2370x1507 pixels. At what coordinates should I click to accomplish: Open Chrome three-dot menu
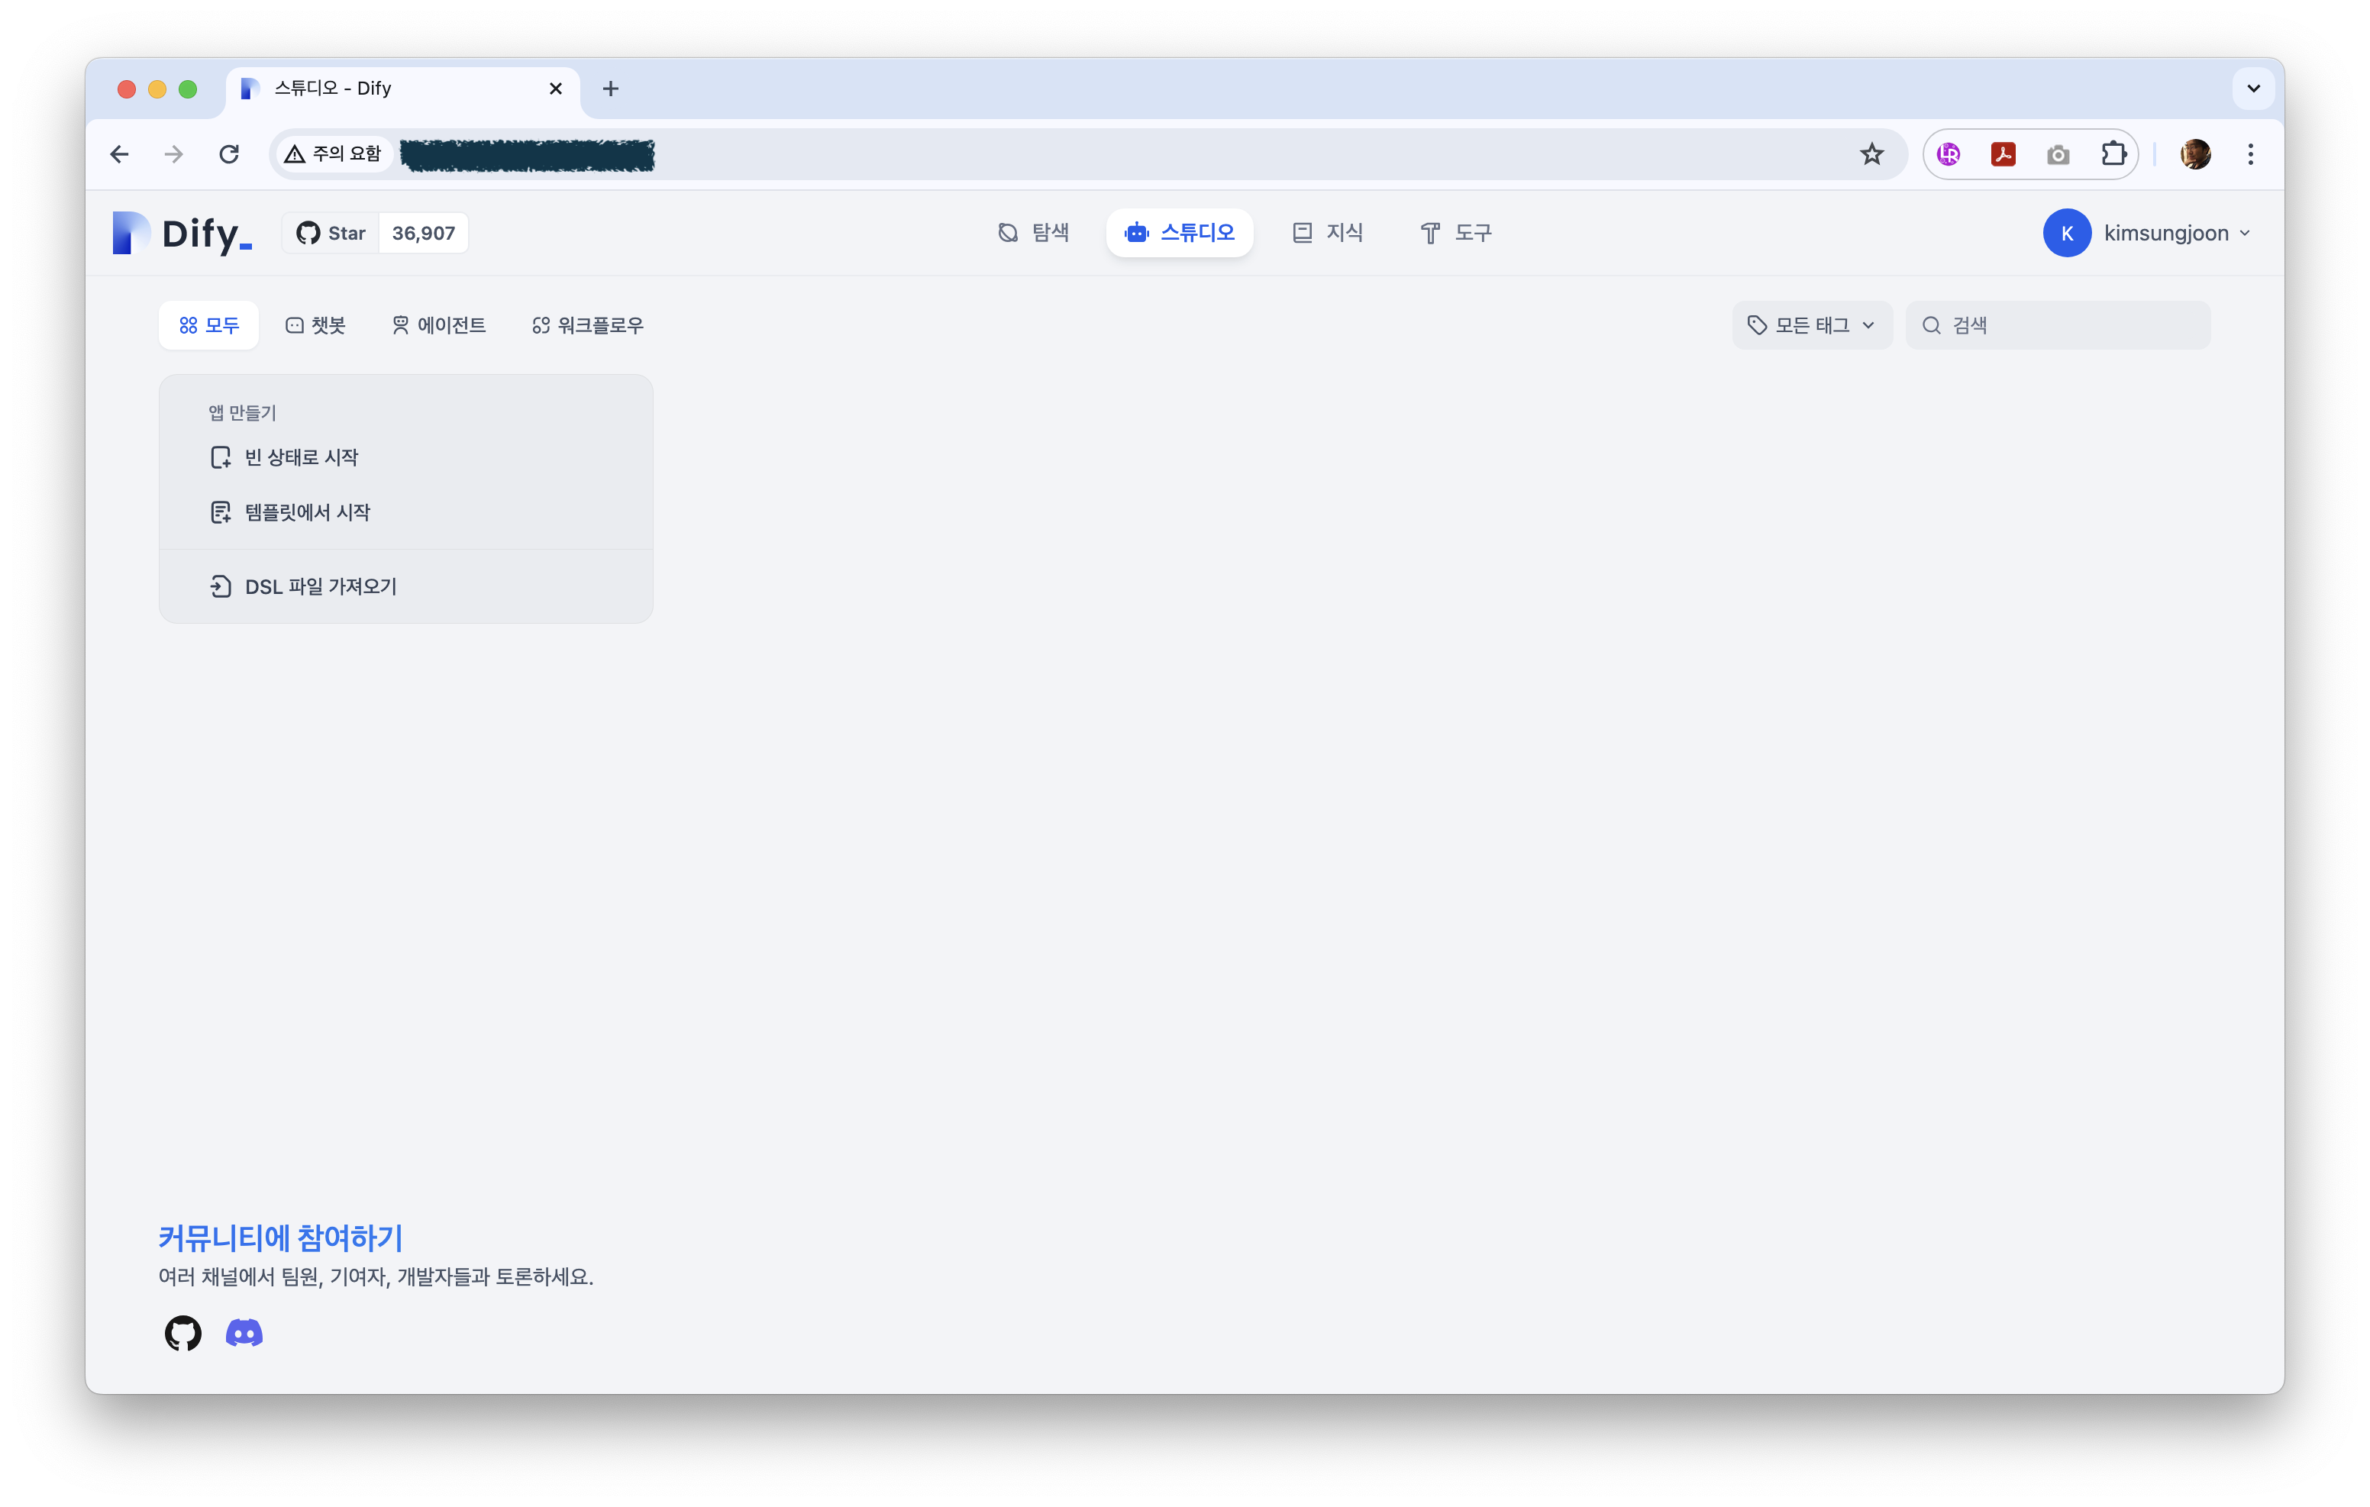(x=2250, y=154)
